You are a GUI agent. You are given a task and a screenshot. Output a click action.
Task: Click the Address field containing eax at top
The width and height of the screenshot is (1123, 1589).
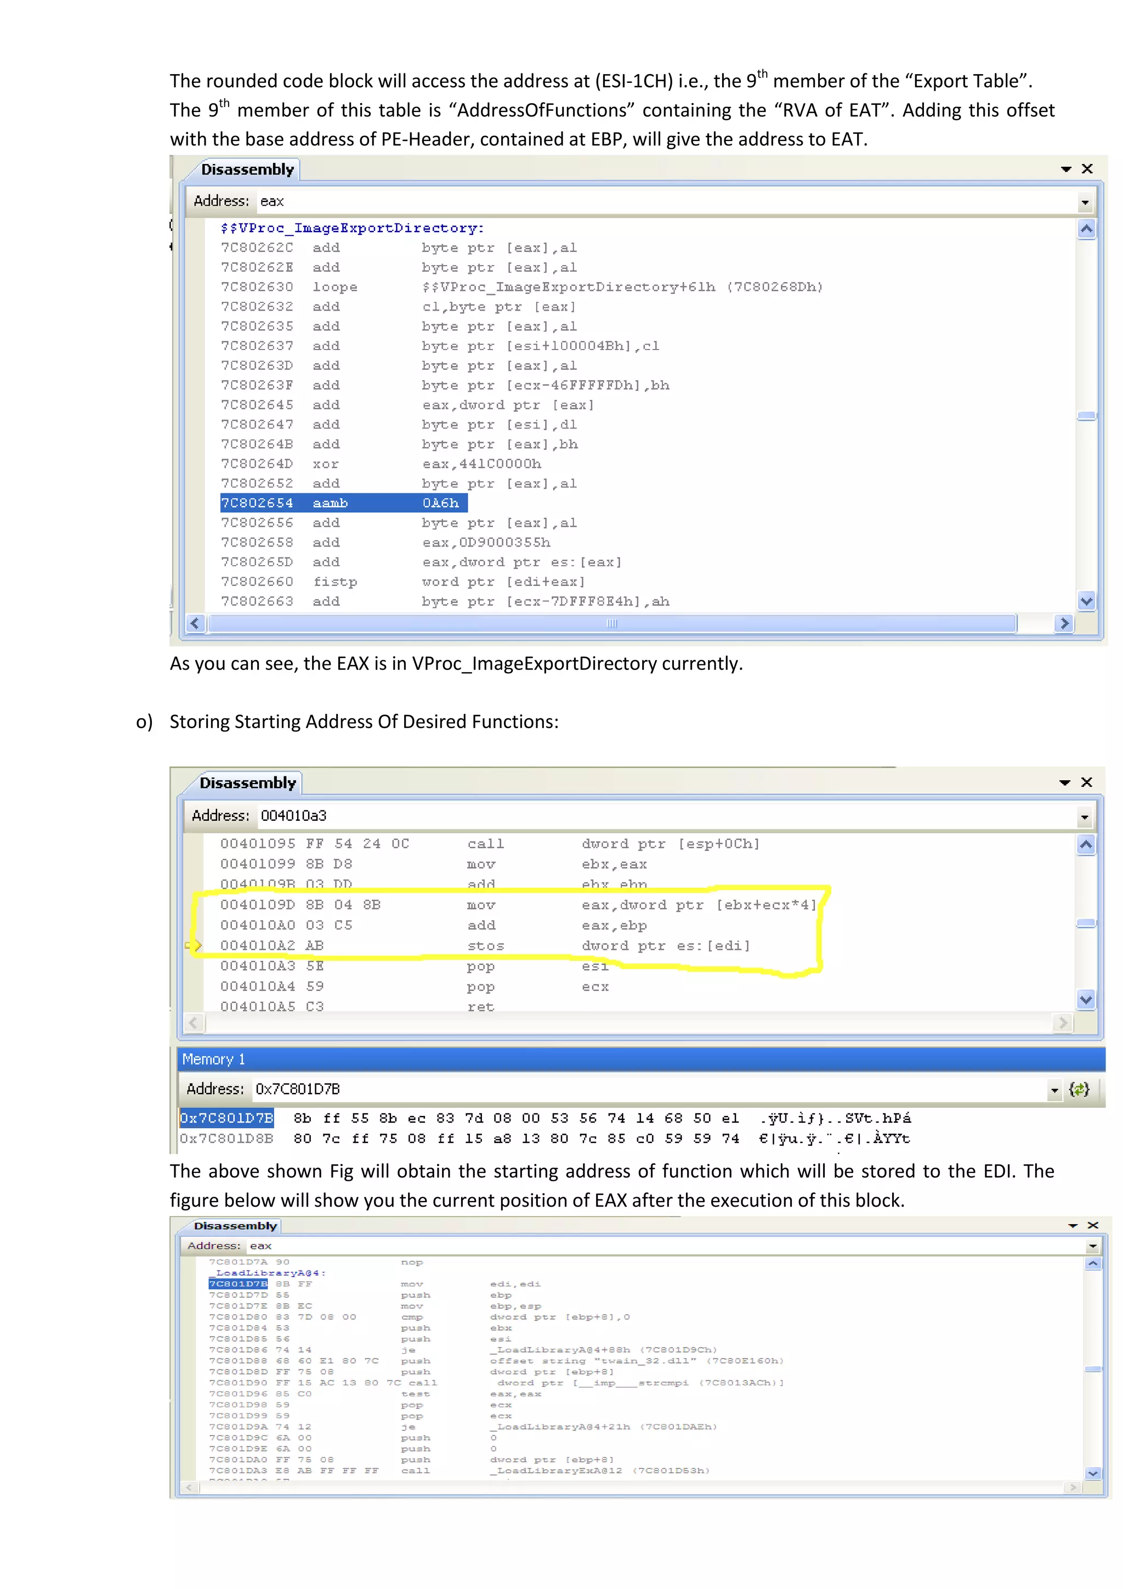coord(667,201)
